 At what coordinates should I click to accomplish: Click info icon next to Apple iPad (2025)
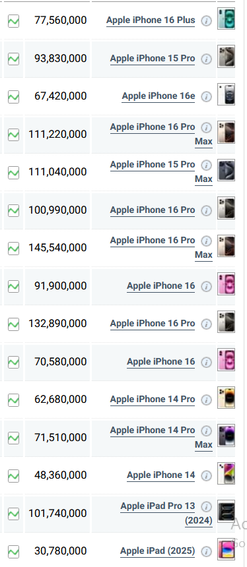pyautogui.click(x=206, y=551)
